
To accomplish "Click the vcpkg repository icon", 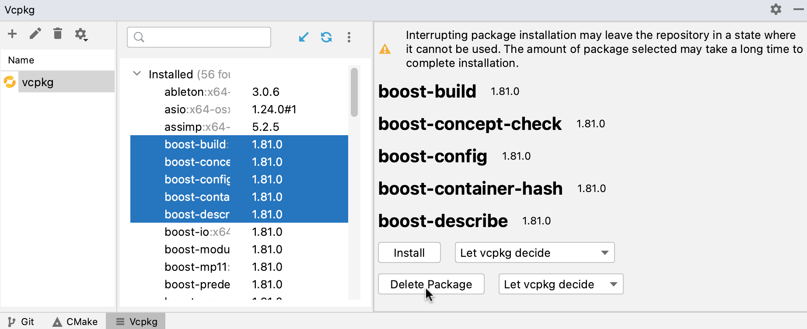I will [x=10, y=82].
